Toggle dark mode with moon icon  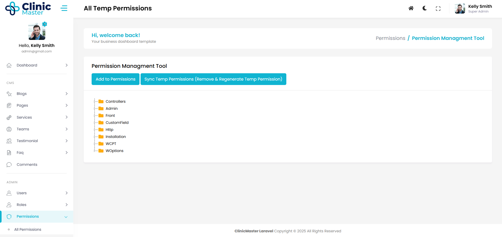tap(425, 8)
